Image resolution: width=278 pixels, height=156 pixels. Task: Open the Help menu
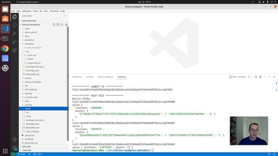(63, 11)
